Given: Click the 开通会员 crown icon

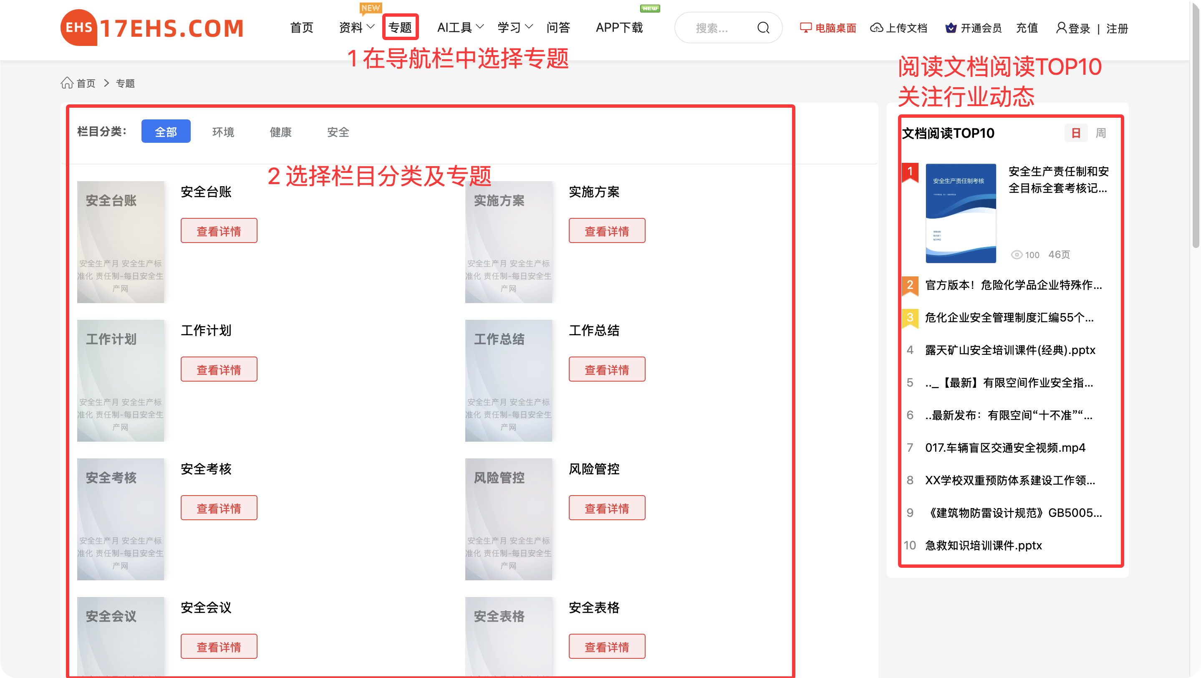Looking at the screenshot, I should click(951, 28).
